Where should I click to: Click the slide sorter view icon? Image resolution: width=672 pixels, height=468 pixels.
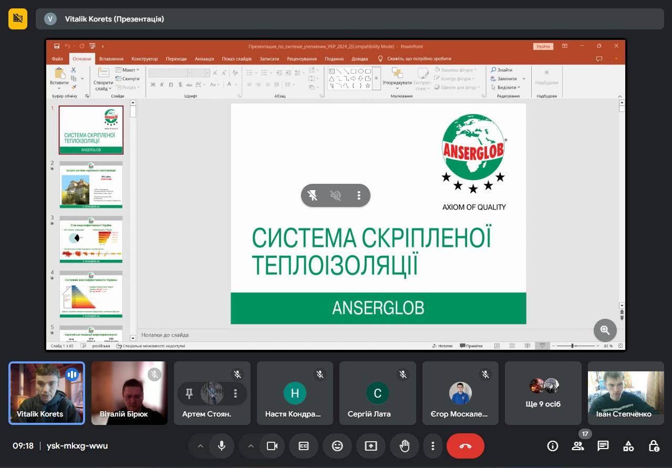click(512, 346)
